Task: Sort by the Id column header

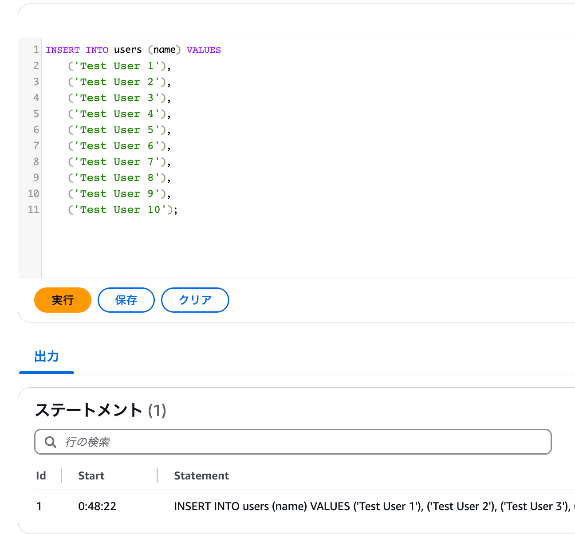Action: pyautogui.click(x=41, y=476)
